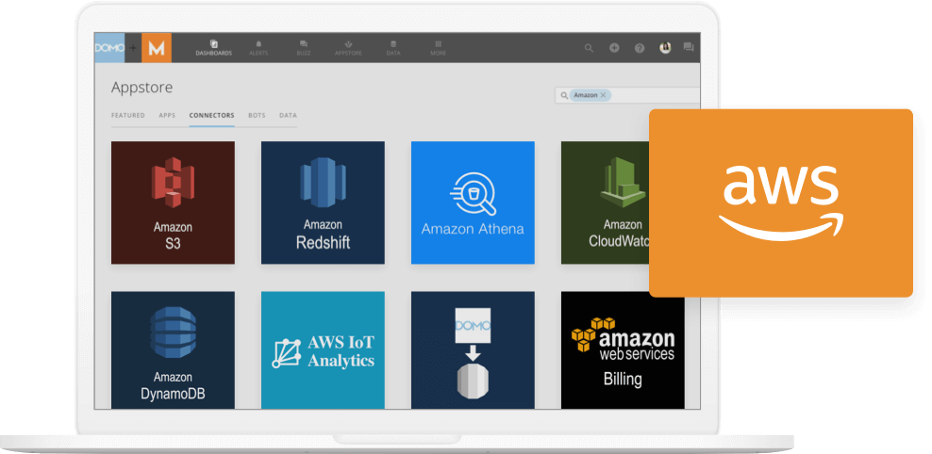Screen dimensions: 932x454
Task: Click the Appstore page heading
Action: click(x=142, y=88)
